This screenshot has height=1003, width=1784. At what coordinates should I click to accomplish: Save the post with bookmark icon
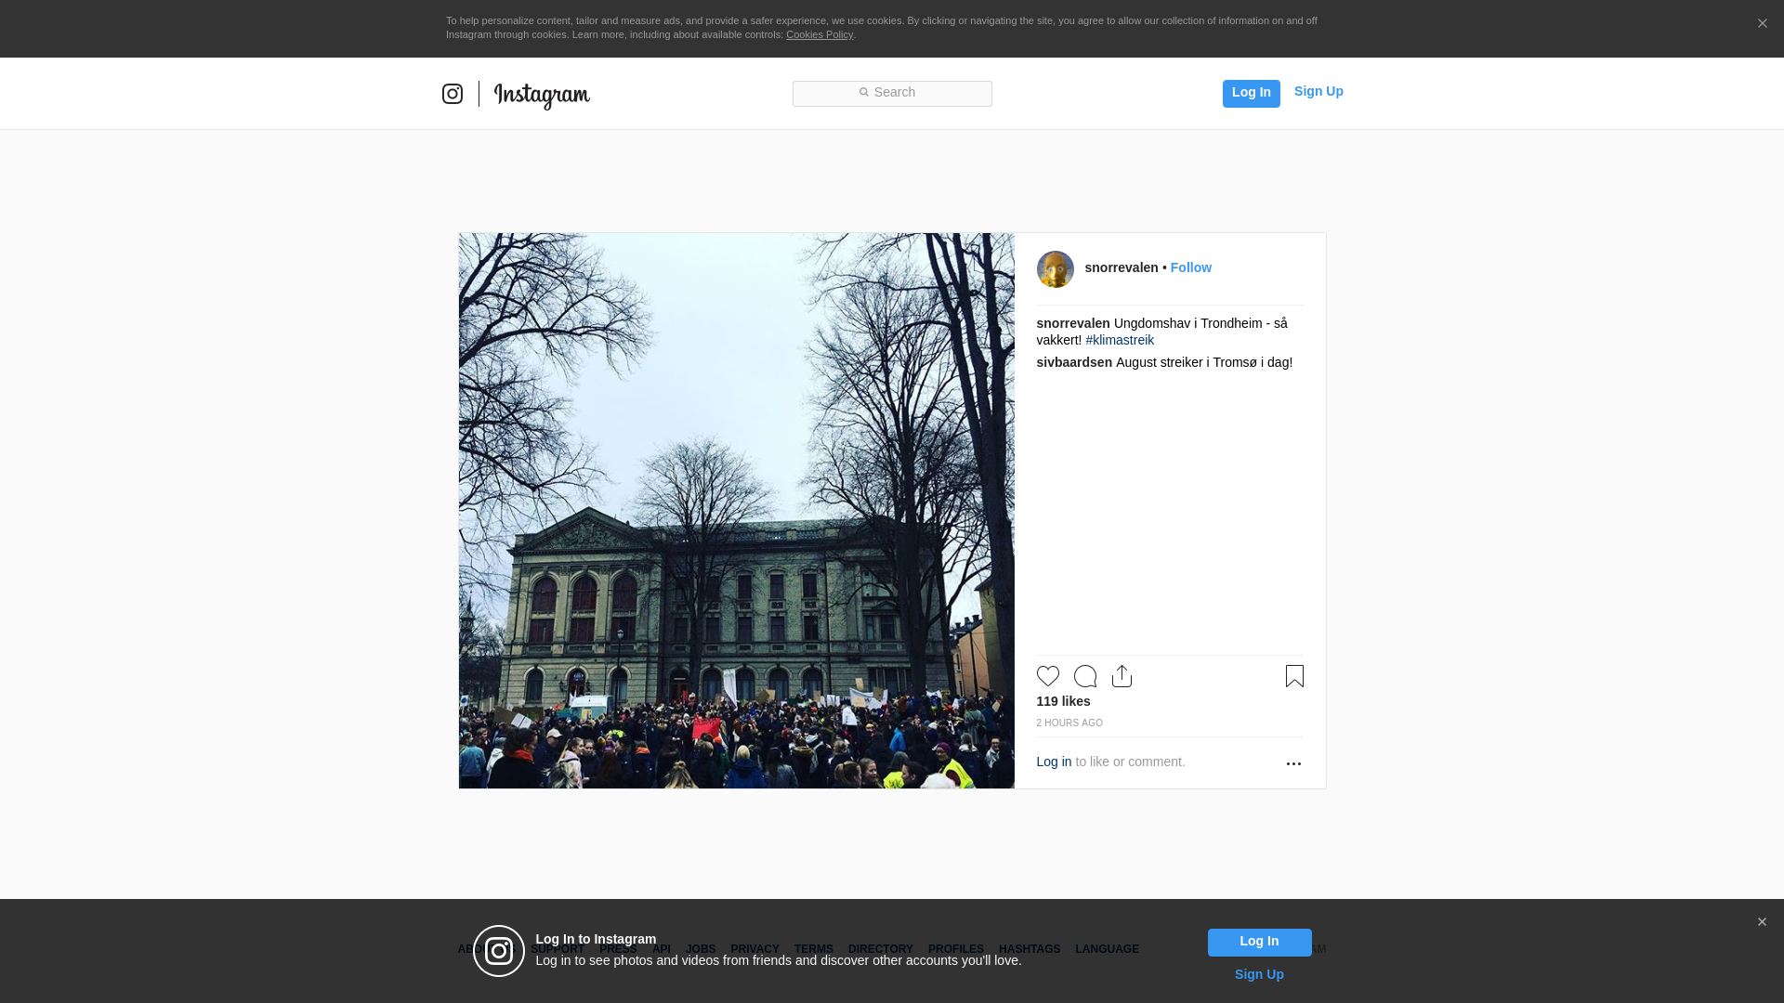coord(1294,676)
